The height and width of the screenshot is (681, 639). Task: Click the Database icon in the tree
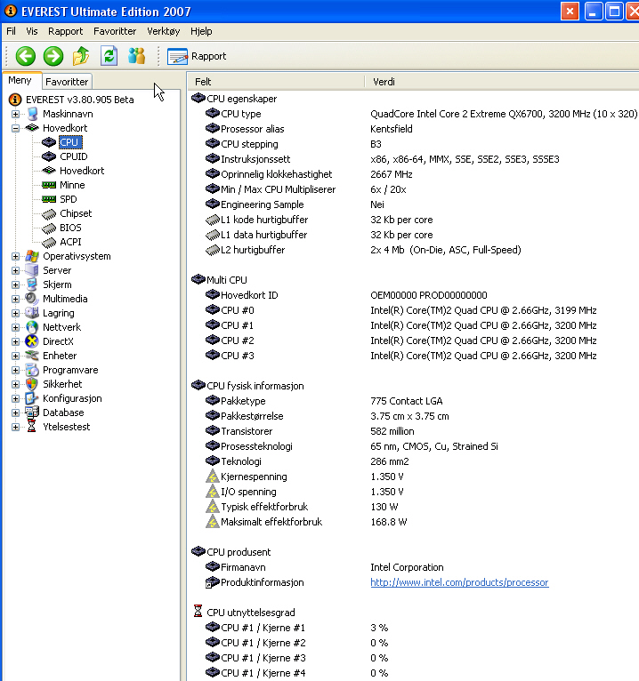[x=32, y=413]
